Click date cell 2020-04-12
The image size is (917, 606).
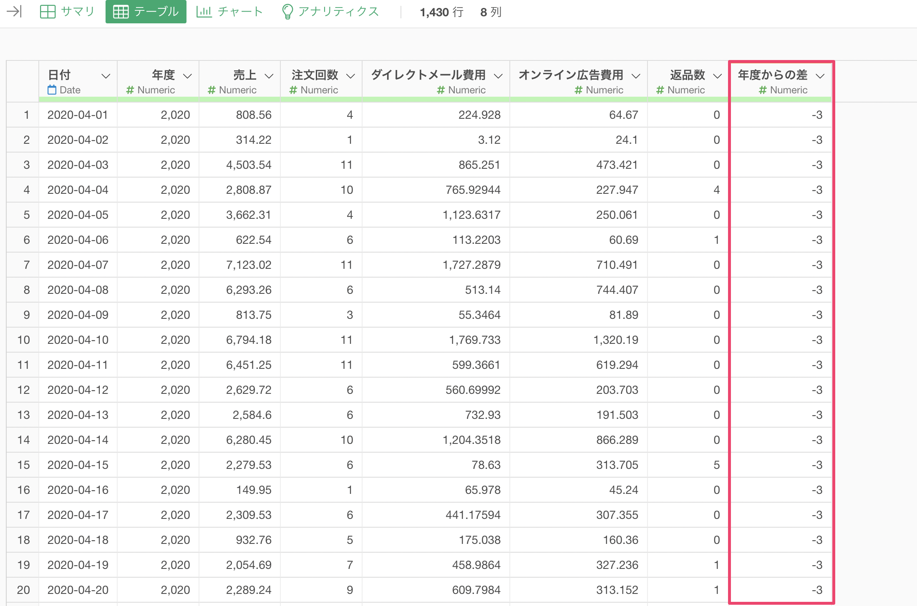point(78,390)
